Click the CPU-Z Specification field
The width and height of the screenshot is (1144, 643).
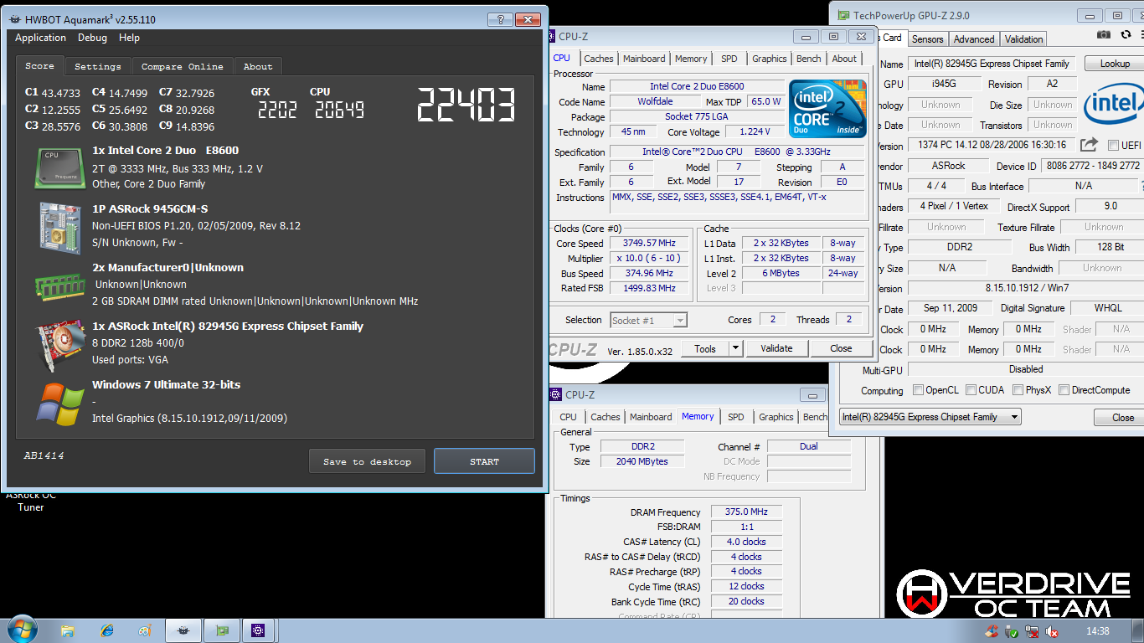point(737,152)
